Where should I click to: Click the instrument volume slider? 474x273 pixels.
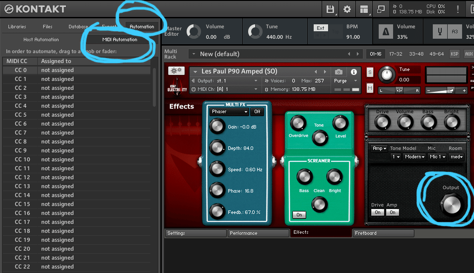tap(447, 90)
